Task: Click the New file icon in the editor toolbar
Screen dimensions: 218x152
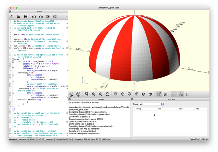Action: tap(12, 17)
